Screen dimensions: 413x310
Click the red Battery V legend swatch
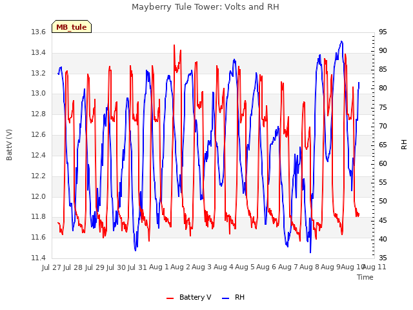(170, 298)
